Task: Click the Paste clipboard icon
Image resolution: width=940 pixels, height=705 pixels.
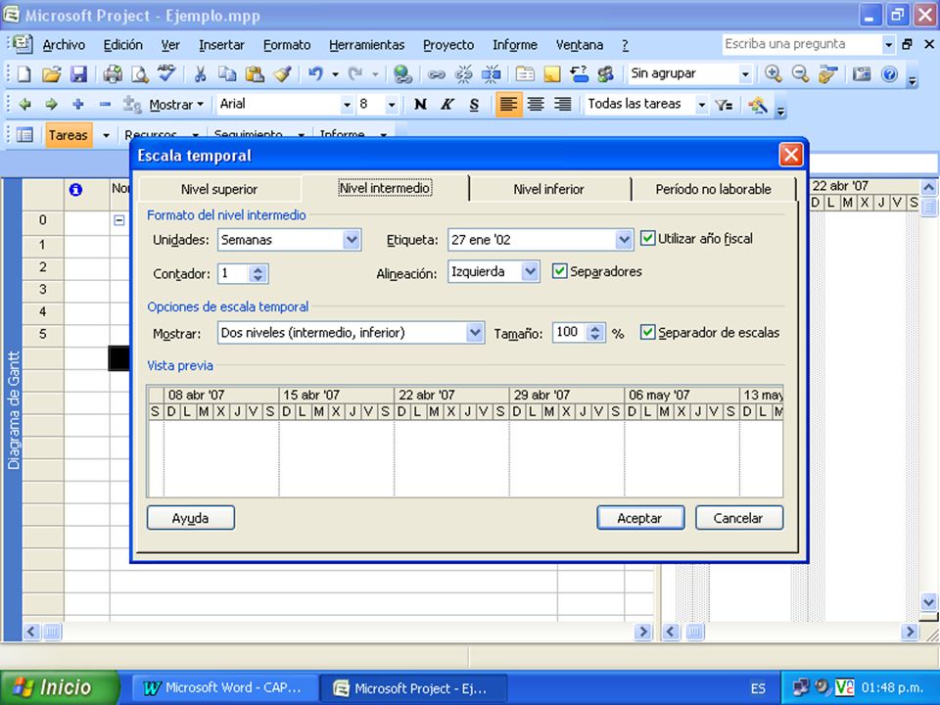Action: [x=255, y=74]
